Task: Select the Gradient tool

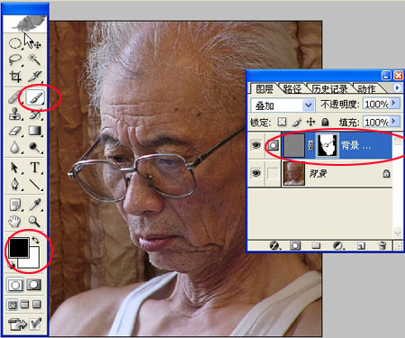Action: 35,131
